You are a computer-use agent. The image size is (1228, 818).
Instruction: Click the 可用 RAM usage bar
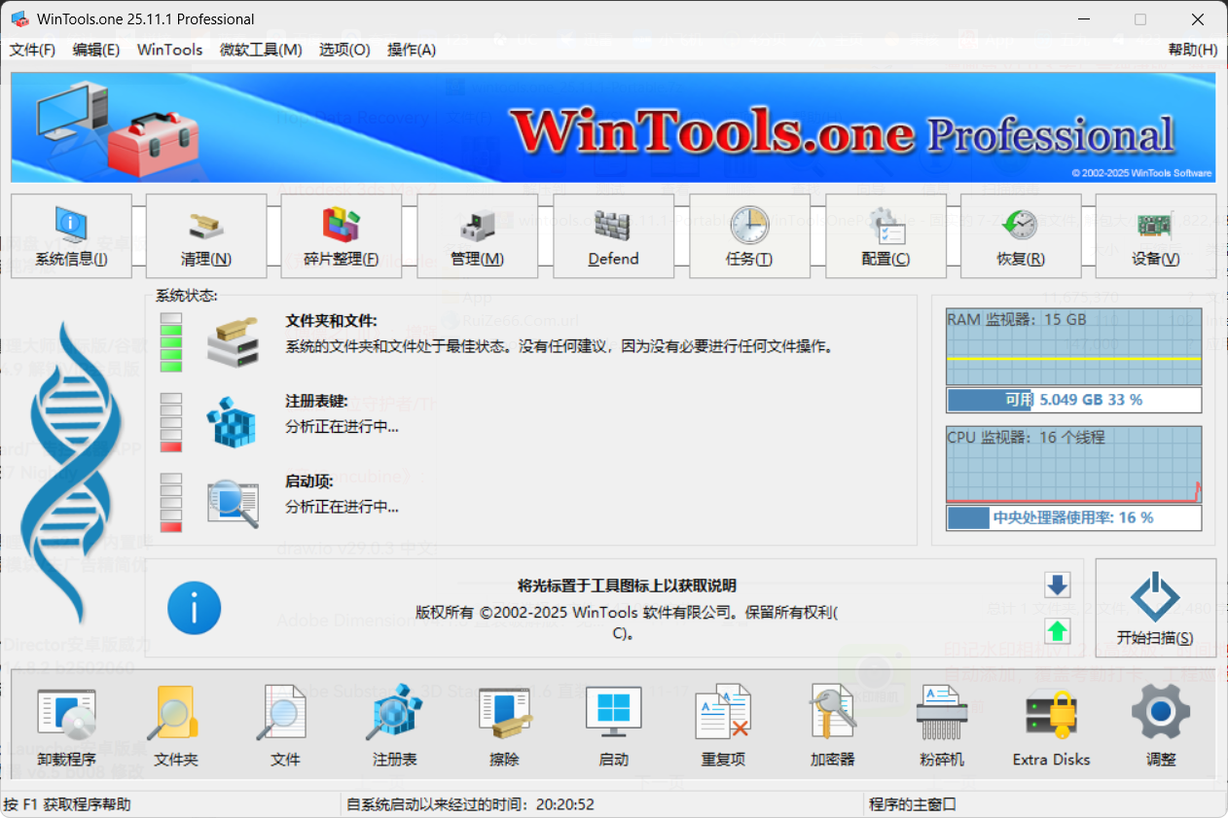[x=1073, y=400]
